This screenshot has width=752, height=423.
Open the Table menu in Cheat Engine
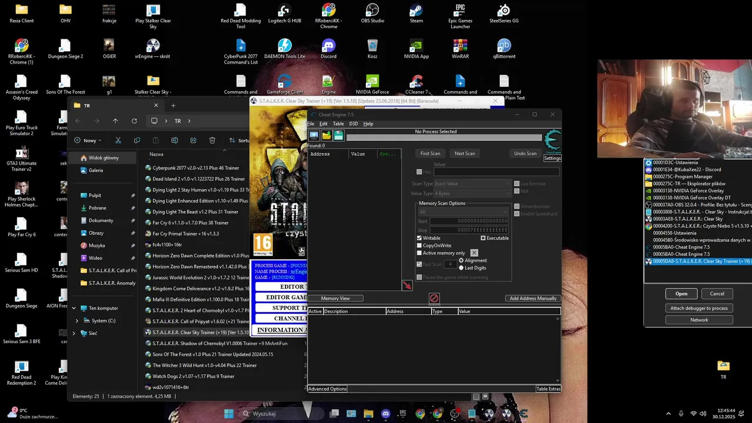click(x=338, y=124)
